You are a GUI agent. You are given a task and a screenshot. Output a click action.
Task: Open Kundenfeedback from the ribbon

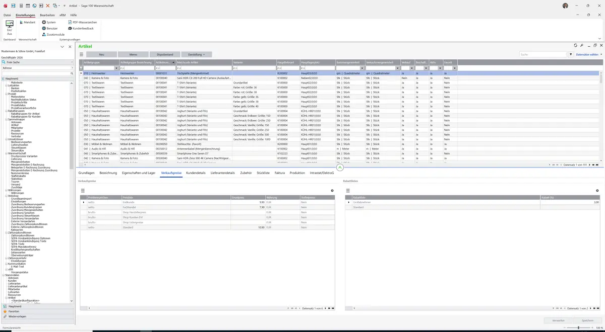click(x=81, y=28)
